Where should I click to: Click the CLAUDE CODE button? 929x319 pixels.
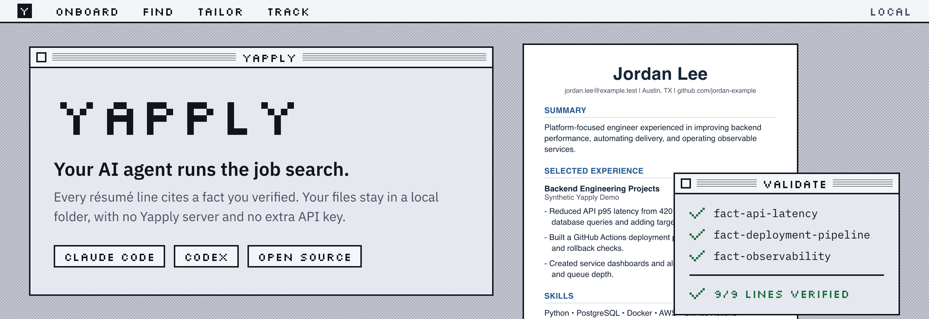coord(109,256)
